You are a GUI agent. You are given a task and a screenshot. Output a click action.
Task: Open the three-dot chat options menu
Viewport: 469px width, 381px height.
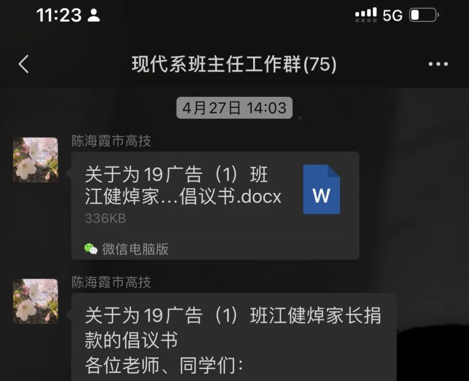438,64
